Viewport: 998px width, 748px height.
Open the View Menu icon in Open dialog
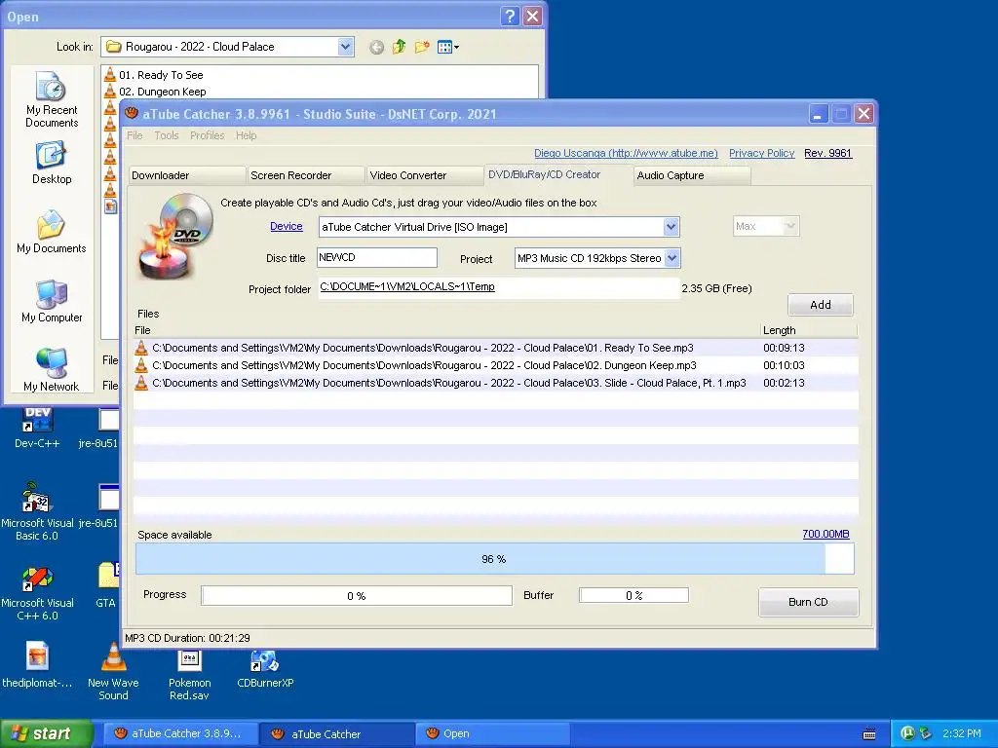pos(448,47)
